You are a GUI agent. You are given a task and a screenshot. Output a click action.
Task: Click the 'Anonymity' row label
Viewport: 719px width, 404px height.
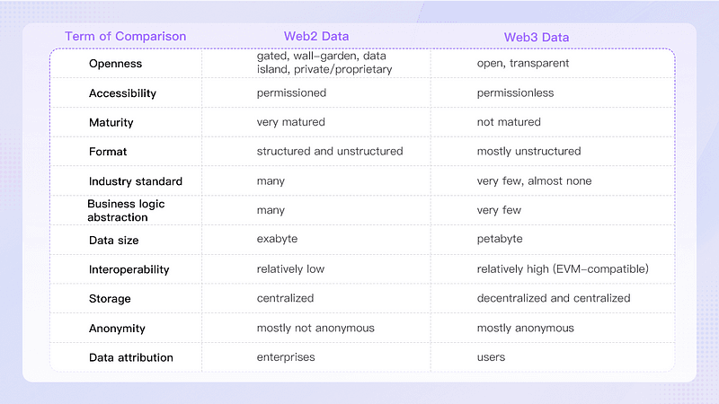tap(117, 329)
